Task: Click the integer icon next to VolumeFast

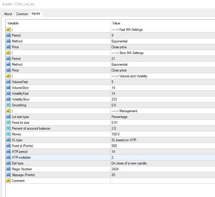Action: click(x=8, y=82)
